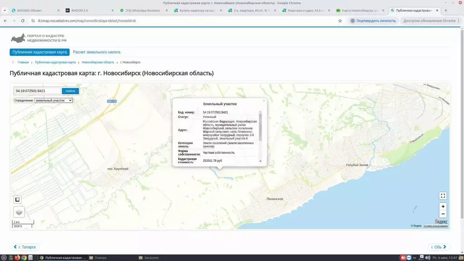
Task: Click the Яндекс logo on the map
Action: 441,222
